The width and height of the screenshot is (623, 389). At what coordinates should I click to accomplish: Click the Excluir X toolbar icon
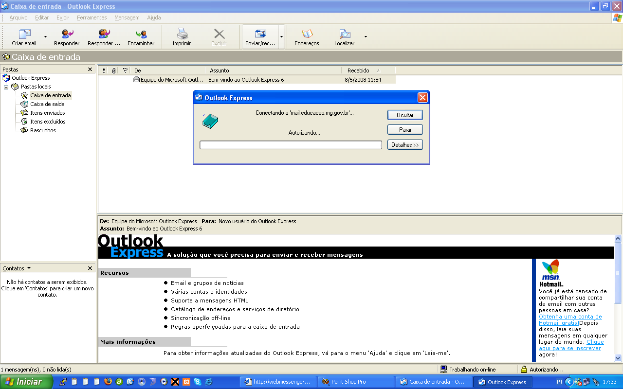click(219, 34)
